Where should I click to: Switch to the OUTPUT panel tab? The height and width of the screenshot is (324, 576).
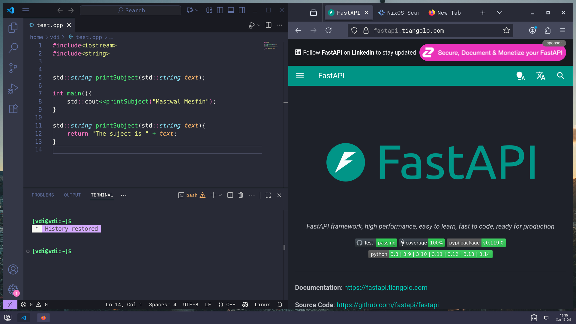72,195
